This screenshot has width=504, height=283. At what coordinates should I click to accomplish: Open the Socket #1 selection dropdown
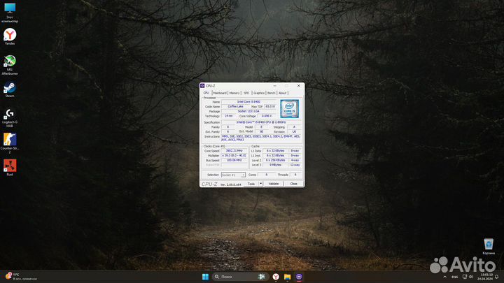(x=233, y=175)
